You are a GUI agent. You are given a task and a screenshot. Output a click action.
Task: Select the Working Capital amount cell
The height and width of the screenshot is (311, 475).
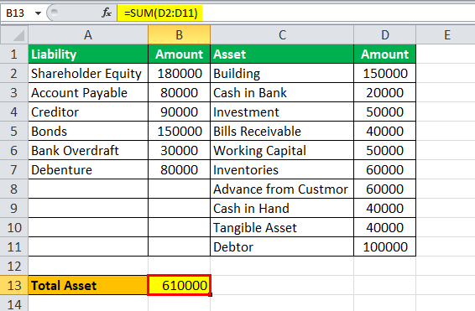click(384, 150)
